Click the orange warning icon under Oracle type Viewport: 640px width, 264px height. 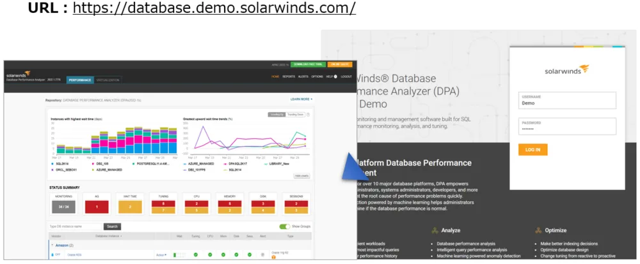(273, 257)
